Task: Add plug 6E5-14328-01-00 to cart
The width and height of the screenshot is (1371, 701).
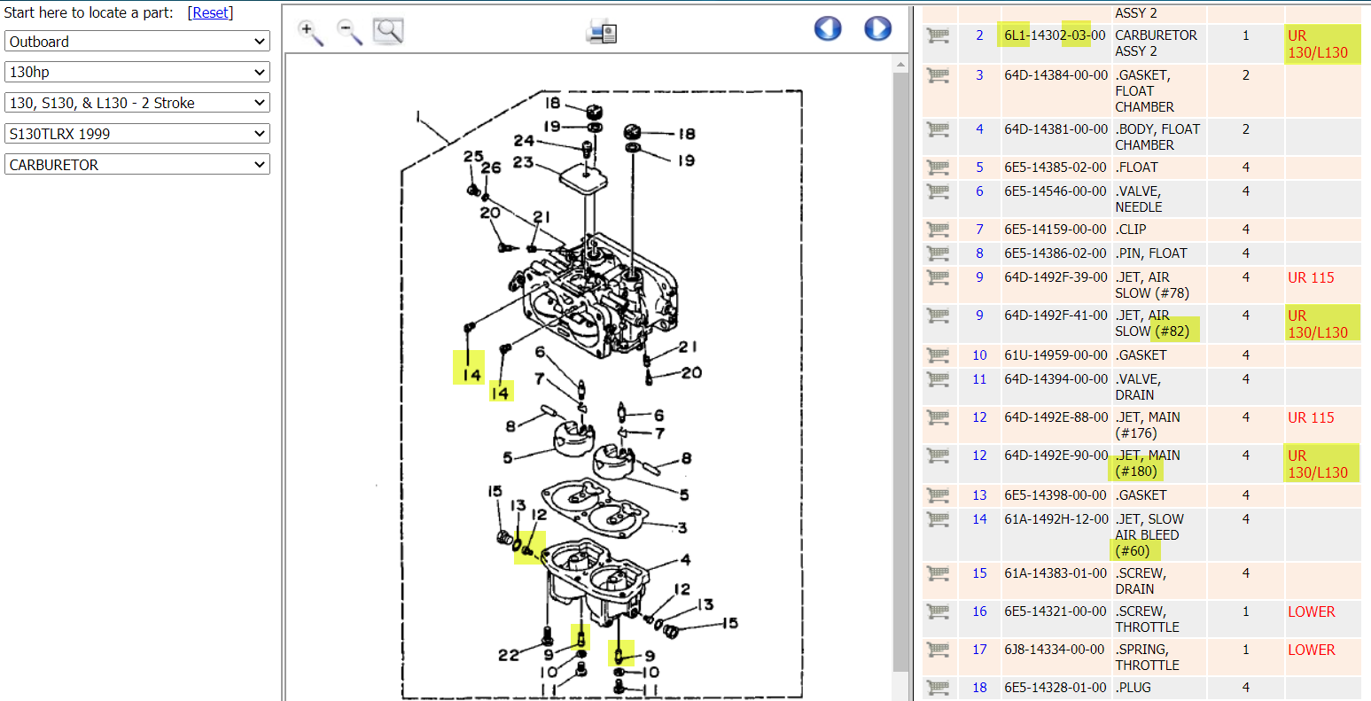Action: (x=938, y=687)
